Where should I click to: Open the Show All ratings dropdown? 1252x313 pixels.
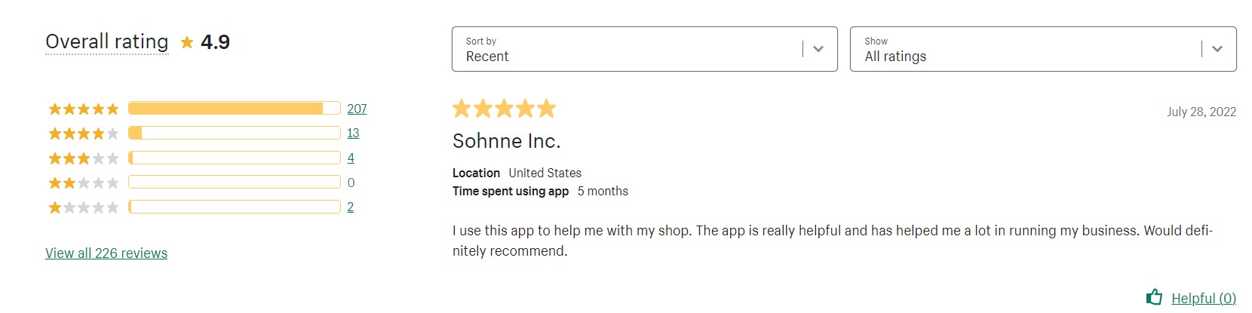(1043, 49)
